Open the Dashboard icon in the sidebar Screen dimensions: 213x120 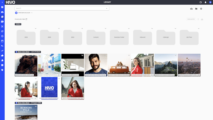(2, 7)
